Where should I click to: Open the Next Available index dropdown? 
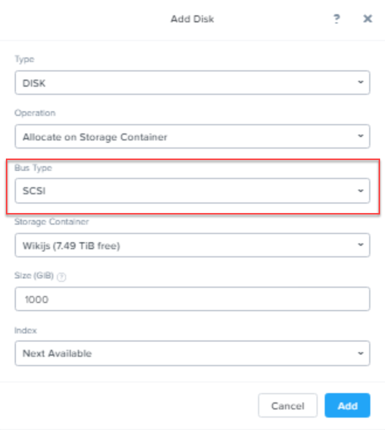[192, 353]
